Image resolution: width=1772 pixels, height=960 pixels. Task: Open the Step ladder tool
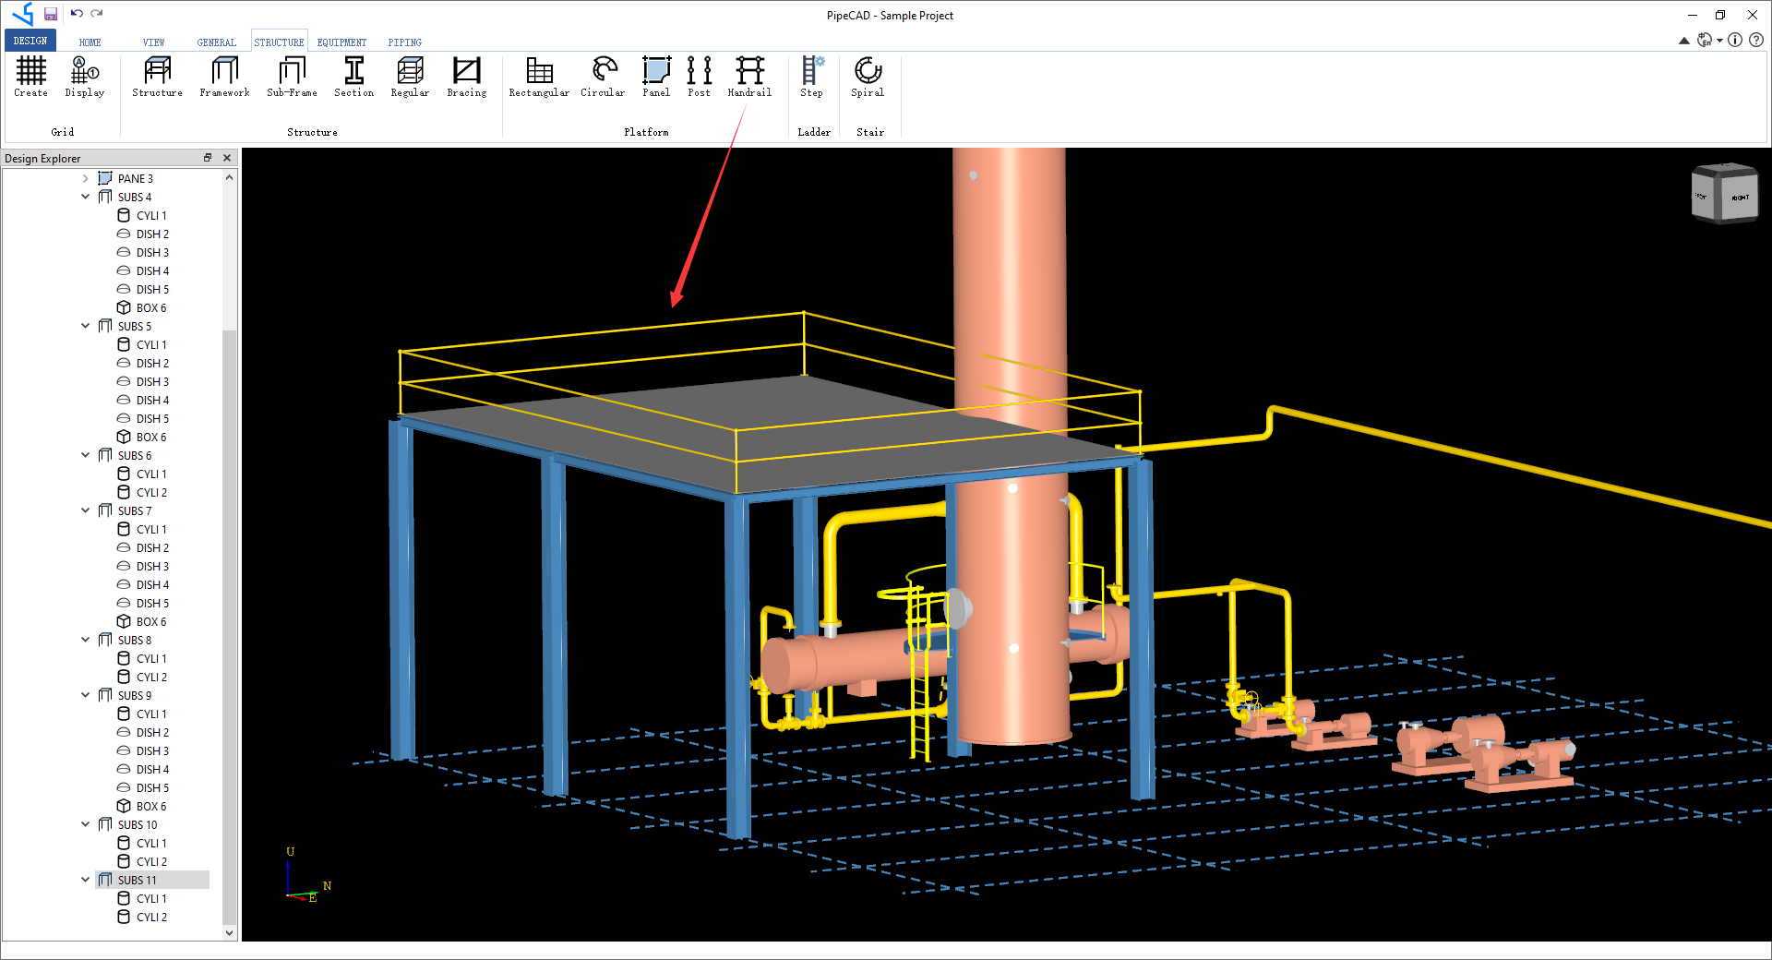[812, 78]
